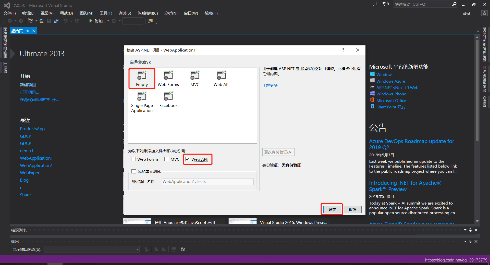The height and width of the screenshot is (265, 490).
Task: Click the help question mark in the dialog
Action: pyautogui.click(x=343, y=50)
